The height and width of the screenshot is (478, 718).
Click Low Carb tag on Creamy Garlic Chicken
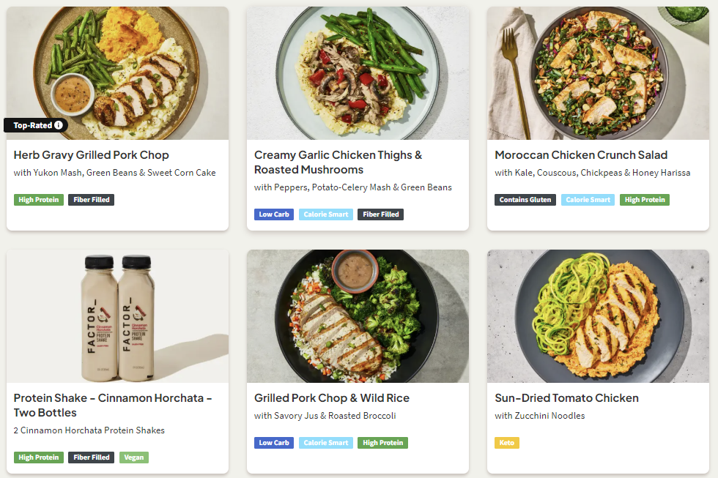(x=274, y=214)
